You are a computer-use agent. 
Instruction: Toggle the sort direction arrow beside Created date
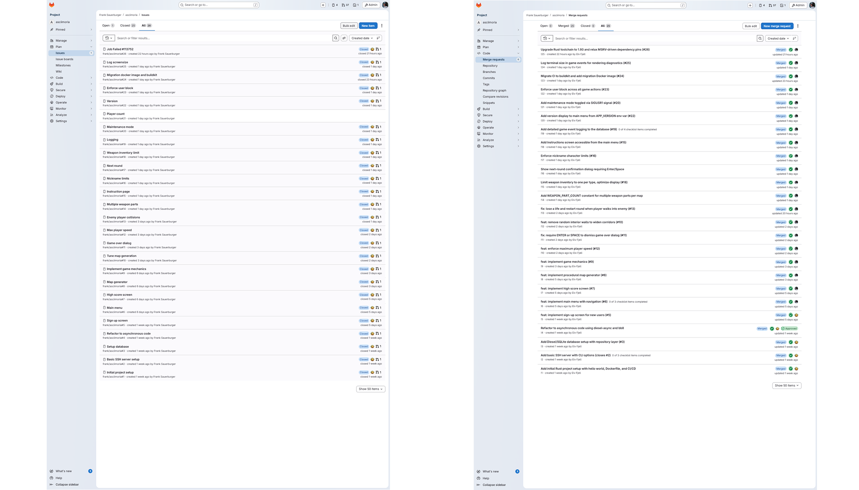(378, 38)
